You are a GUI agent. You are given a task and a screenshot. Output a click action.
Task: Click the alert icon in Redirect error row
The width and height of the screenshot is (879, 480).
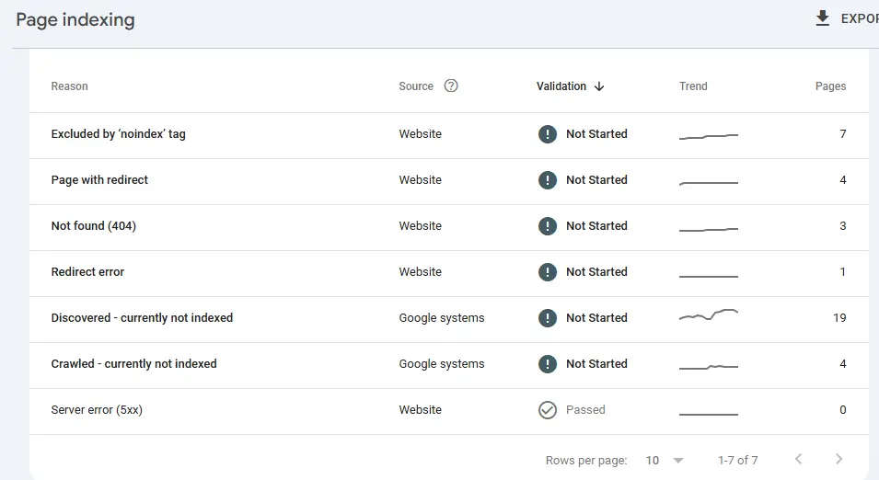tap(547, 271)
